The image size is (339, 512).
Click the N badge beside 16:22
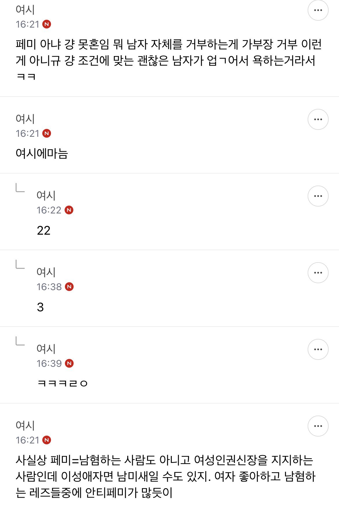(x=69, y=210)
